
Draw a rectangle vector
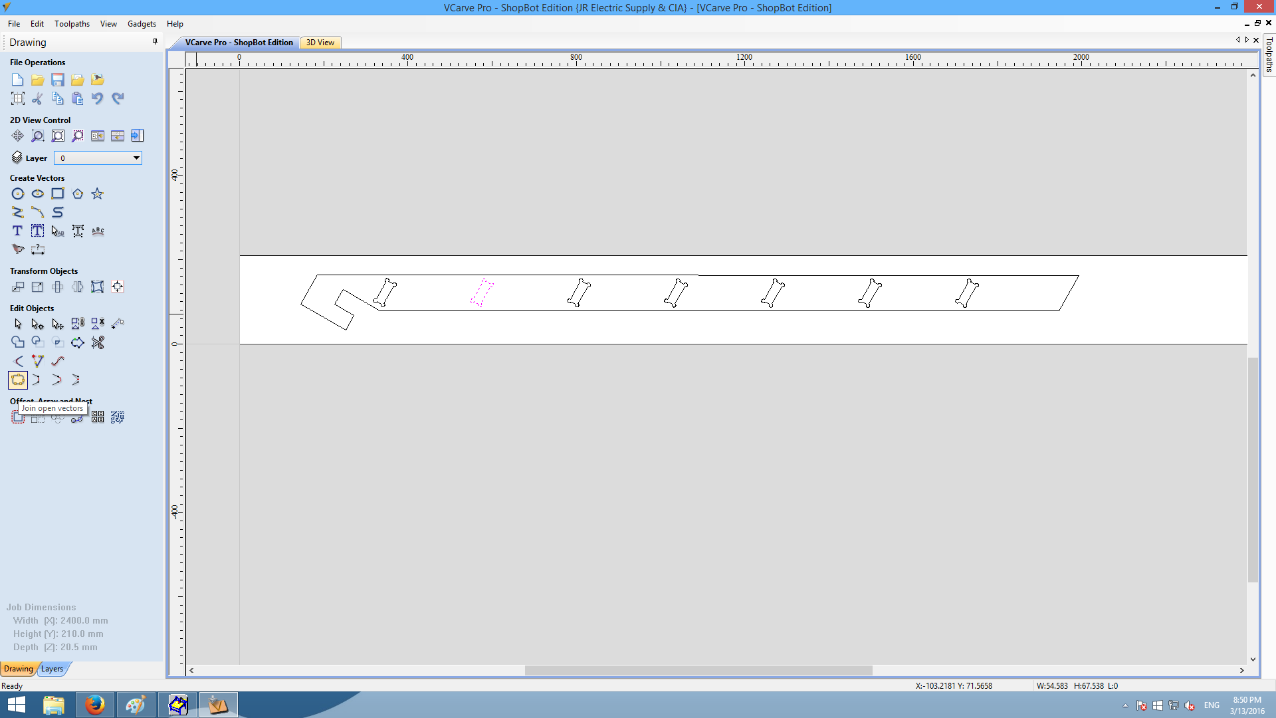point(58,193)
